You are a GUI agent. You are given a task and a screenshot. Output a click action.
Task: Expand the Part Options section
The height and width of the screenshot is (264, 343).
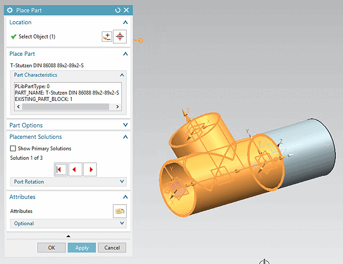point(125,125)
